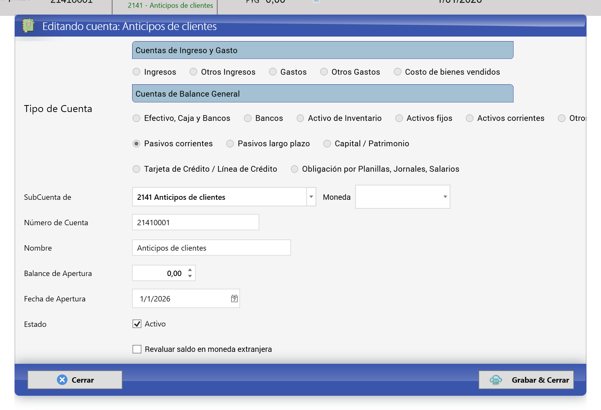Image resolution: width=601 pixels, height=410 pixels.
Task: Click the Nombre text field
Action: pos(212,248)
